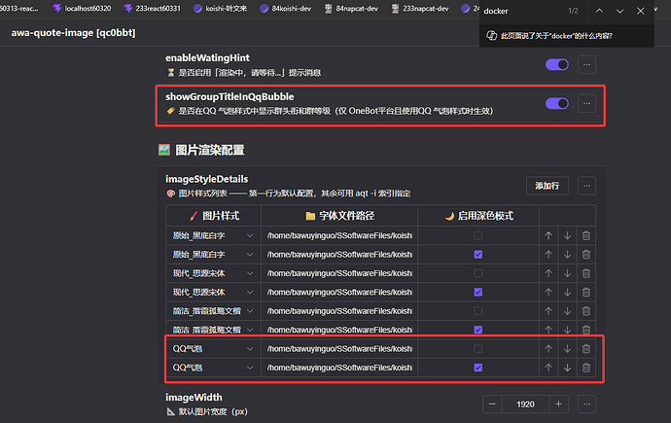This screenshot has width=671, height=423.
Task: Click trash icon on the last QQ气泡 row
Action: [x=585, y=368]
